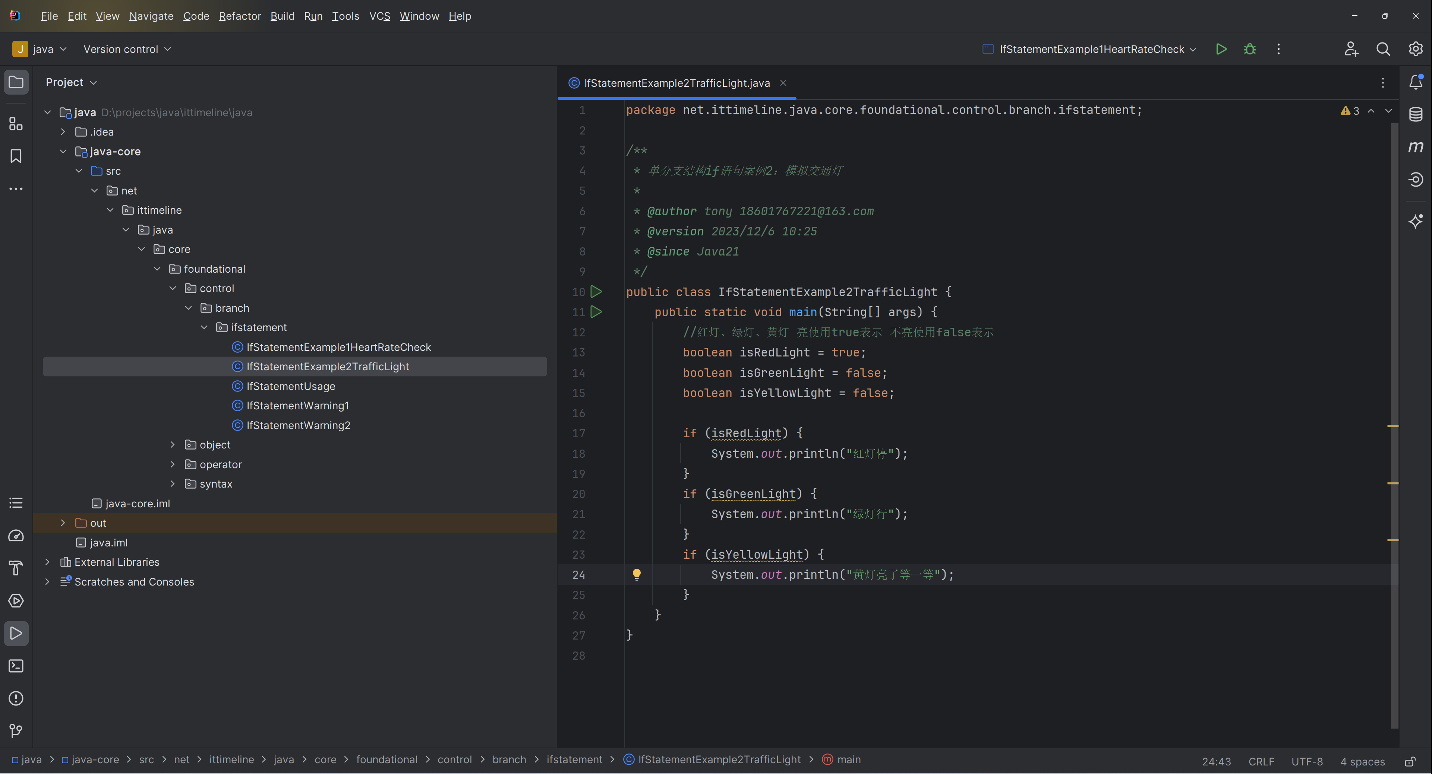1432x774 pixels.
Task: Open the TODO list tool window icon
Action: [16, 504]
